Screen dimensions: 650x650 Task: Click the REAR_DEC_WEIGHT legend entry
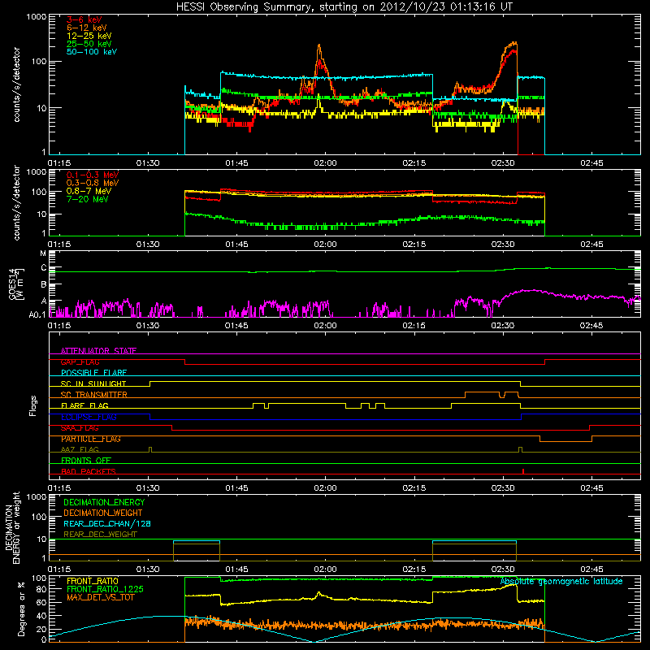[x=100, y=535]
